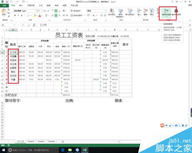Expand the formula bar with the chevron
This screenshot has width=192, height=153.
[x=190, y=25]
